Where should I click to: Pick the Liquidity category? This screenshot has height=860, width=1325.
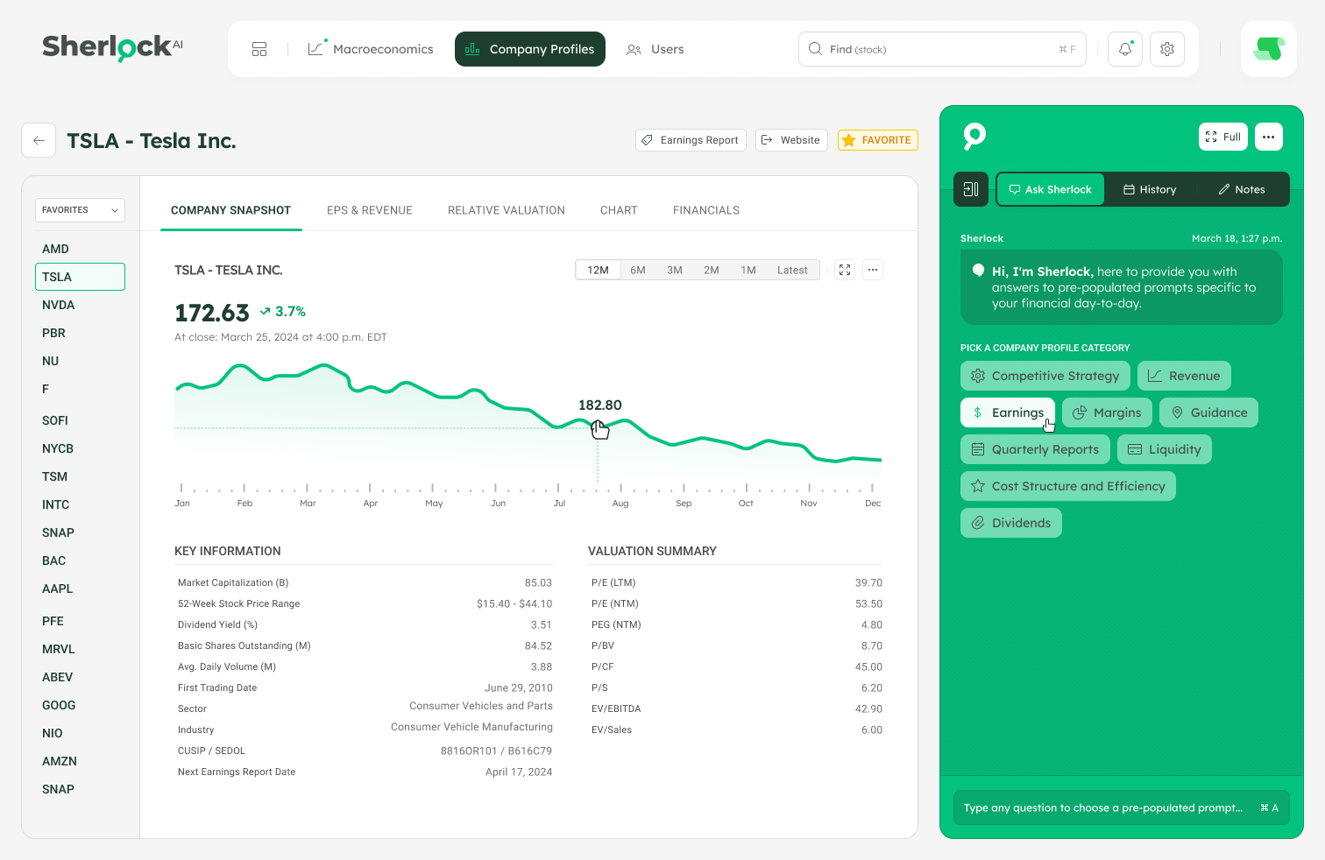pyautogui.click(x=1165, y=449)
